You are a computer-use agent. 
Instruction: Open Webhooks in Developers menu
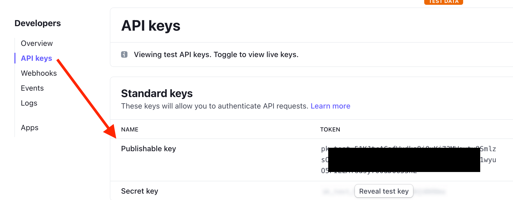pos(39,73)
